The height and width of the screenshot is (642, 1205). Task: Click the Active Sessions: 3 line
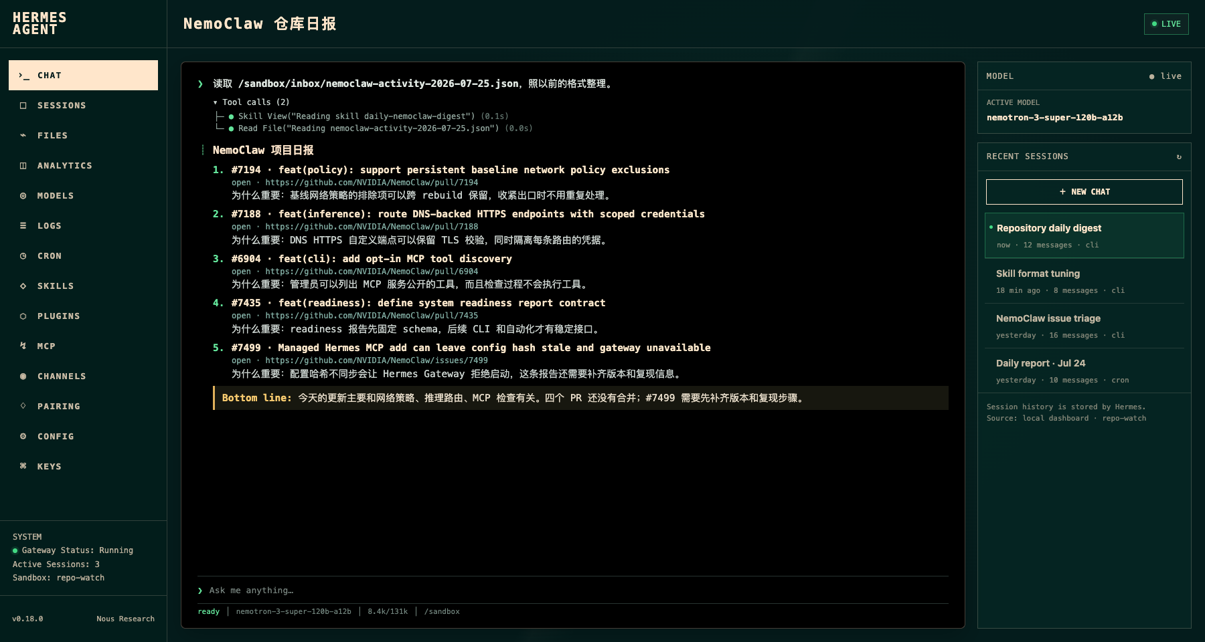56,564
